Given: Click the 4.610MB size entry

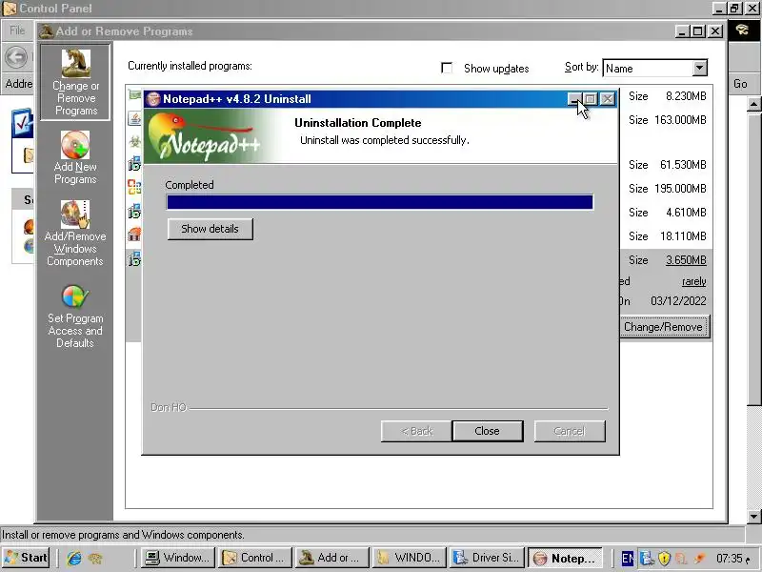Looking at the screenshot, I should coord(686,213).
